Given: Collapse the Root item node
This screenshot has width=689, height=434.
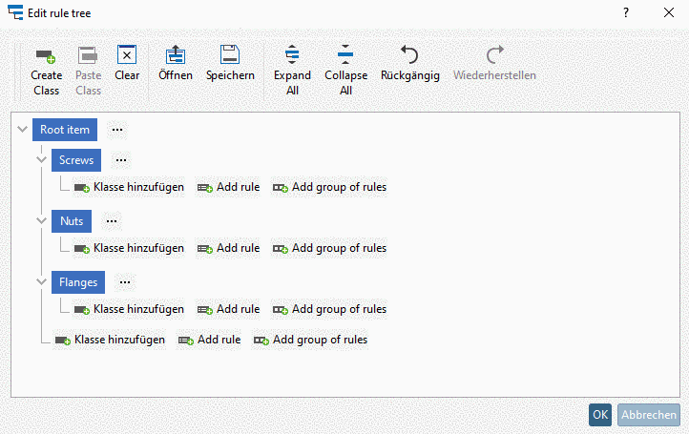Looking at the screenshot, I should tap(22, 129).
